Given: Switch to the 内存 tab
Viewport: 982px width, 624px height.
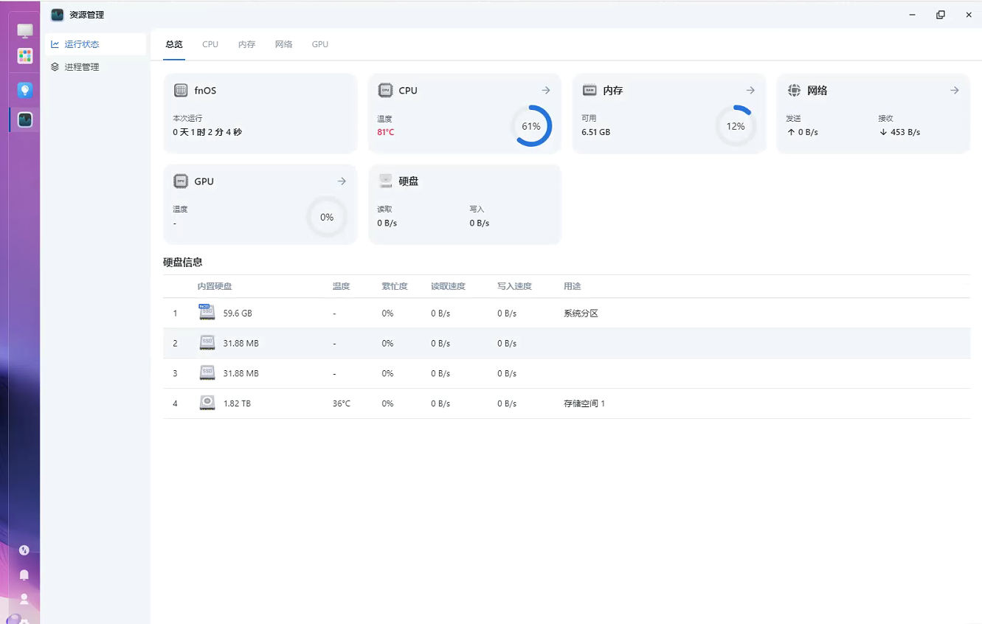Looking at the screenshot, I should [247, 44].
